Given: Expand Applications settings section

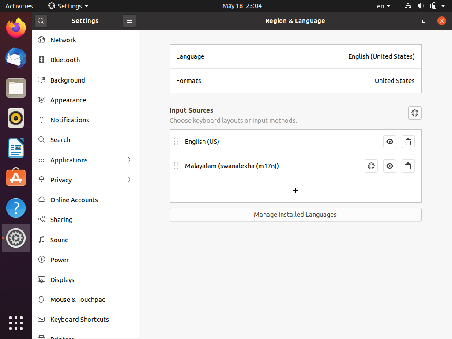Looking at the screenshot, I should (x=85, y=160).
